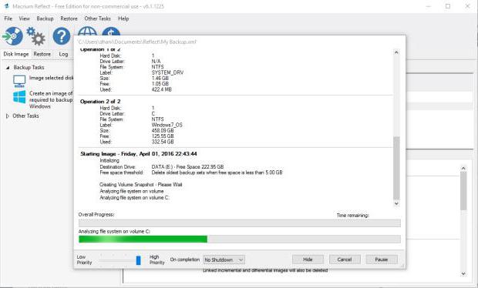Click the Free space threshold line
478x288 pixels.
click(191, 172)
